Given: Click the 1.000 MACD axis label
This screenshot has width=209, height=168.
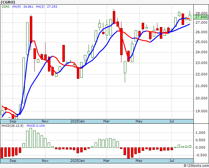Looking at the screenshot, I should (x=200, y=133).
